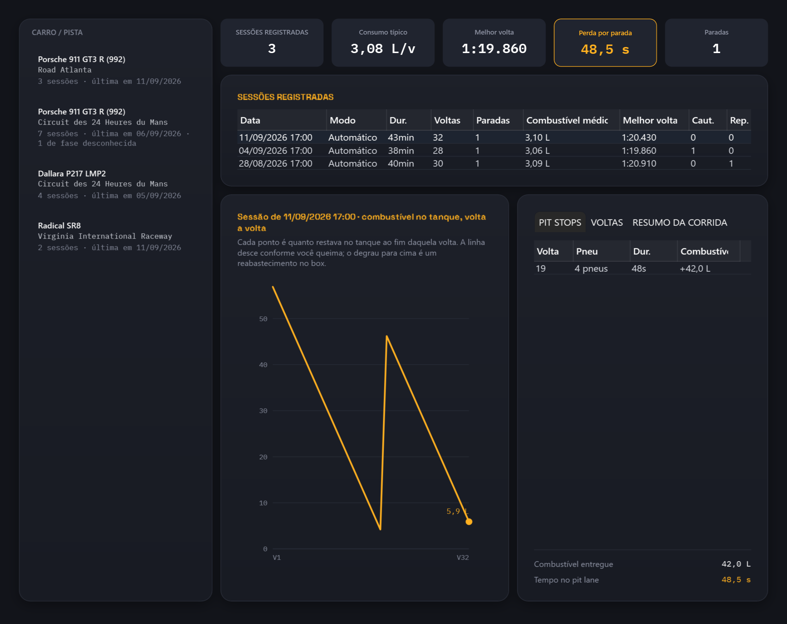Click the +42,0 L fuel cell
The image size is (787, 624).
coord(695,269)
